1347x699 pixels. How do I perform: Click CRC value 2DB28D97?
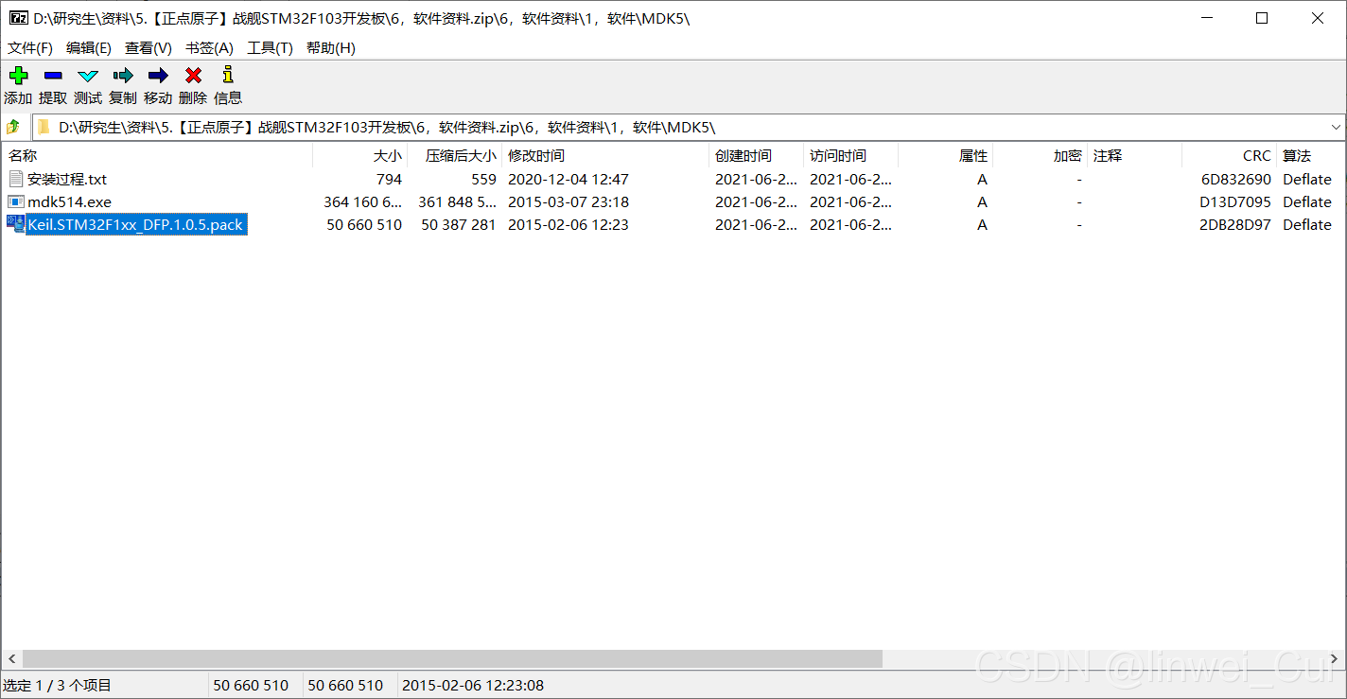(1235, 224)
